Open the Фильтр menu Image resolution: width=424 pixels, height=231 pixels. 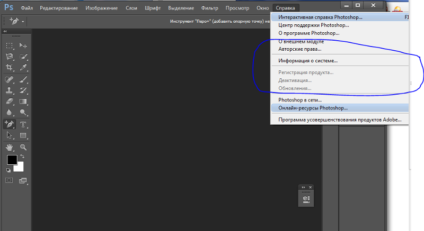[x=209, y=8]
